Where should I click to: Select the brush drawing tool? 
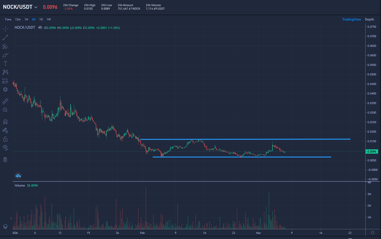point(5,55)
